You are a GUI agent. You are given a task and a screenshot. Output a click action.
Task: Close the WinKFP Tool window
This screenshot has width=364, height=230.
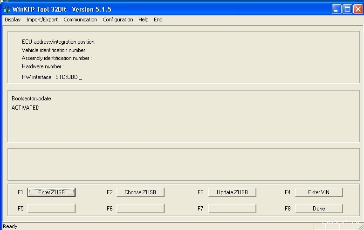(x=357, y=9)
